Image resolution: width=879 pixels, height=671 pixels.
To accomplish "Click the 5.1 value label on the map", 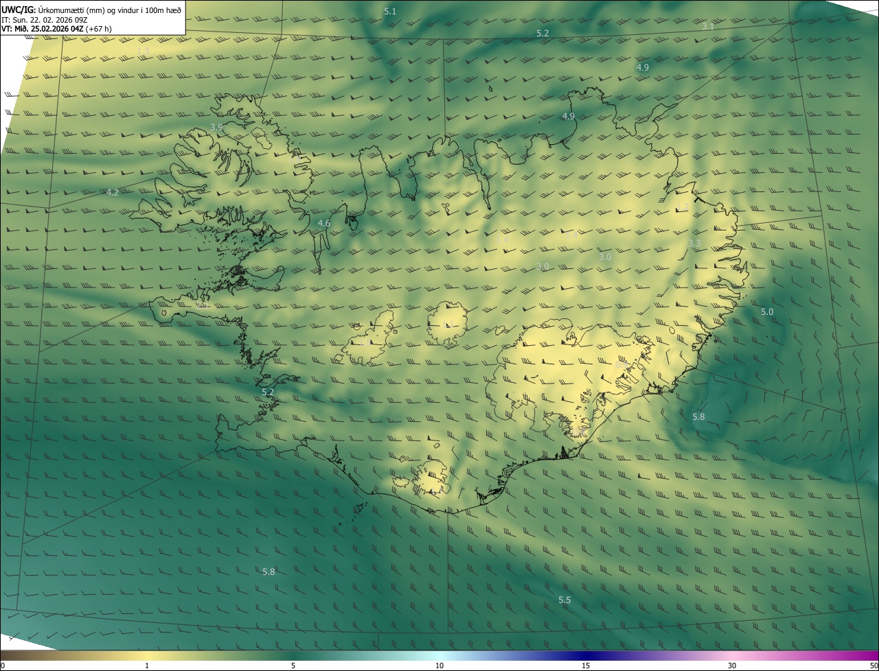I will pyautogui.click(x=390, y=12).
